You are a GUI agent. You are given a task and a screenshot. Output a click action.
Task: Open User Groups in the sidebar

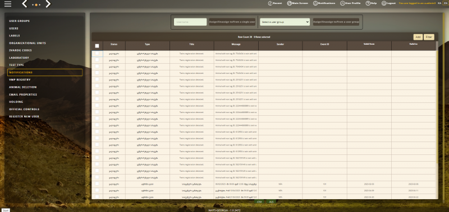click(x=19, y=21)
